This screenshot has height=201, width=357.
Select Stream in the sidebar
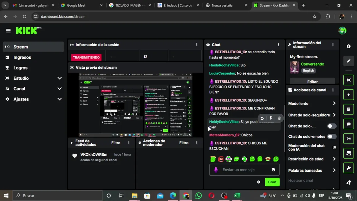coord(33,47)
